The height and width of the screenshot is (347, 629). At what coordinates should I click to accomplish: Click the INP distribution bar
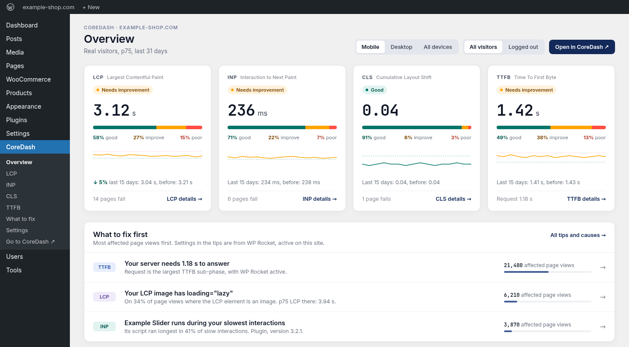tap(282, 127)
